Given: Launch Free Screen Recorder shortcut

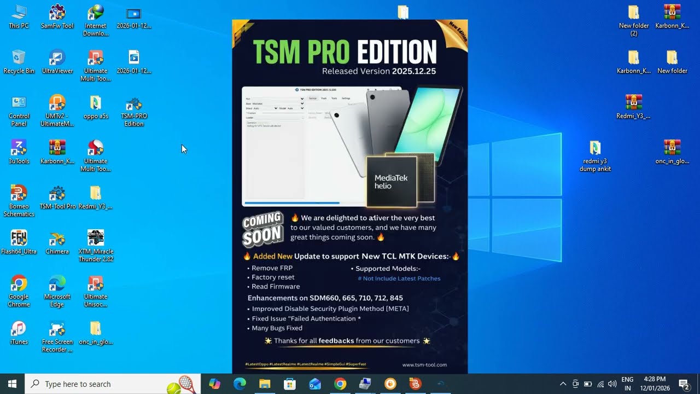Looking at the screenshot, I should (57, 336).
